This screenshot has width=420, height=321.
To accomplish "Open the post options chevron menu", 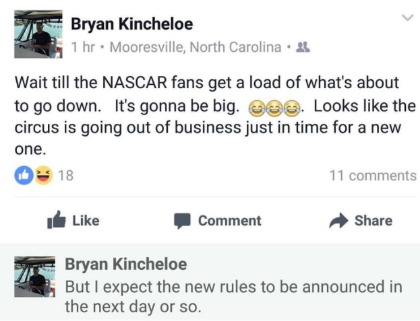I will coord(406,18).
